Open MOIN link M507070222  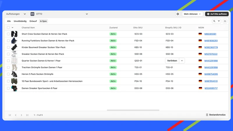tap(211, 54)
